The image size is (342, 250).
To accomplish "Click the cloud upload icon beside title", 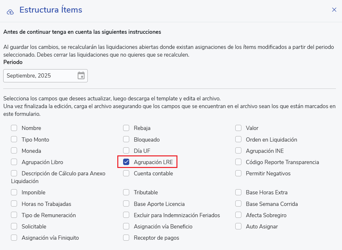I will coord(10,12).
